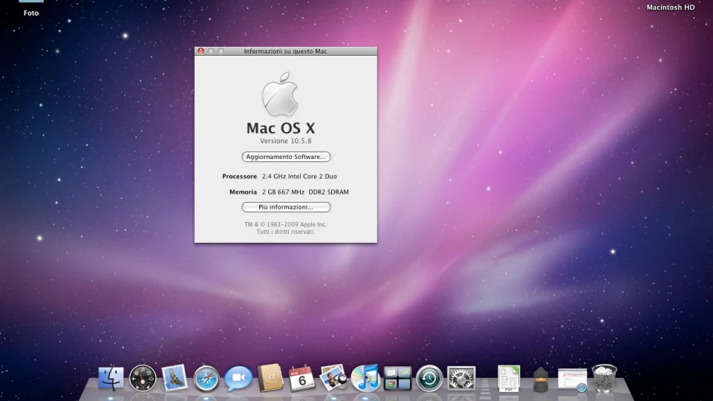Open Time Machine in the dock

429,378
